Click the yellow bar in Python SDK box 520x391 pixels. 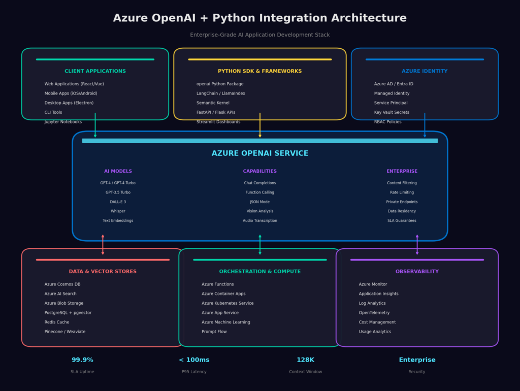tap(260, 59)
